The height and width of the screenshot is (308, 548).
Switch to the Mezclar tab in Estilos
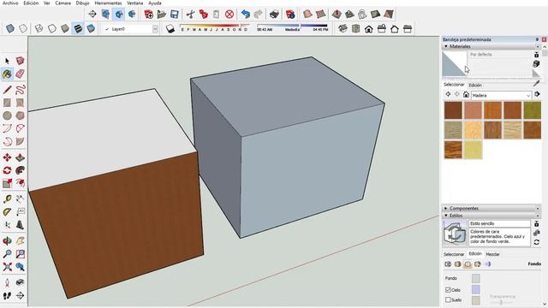[492, 254]
